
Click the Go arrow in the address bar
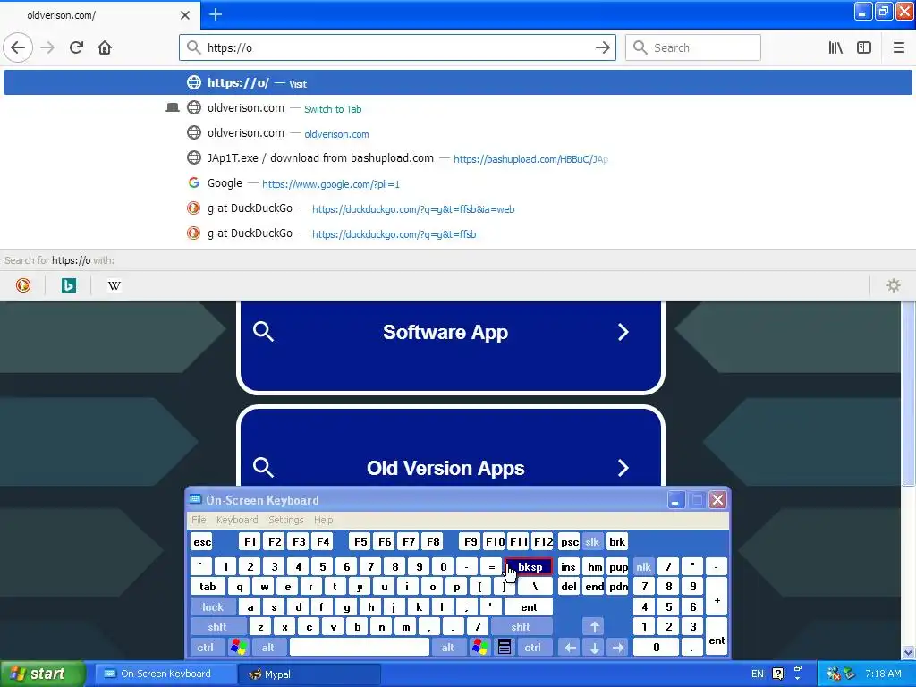[x=602, y=47]
